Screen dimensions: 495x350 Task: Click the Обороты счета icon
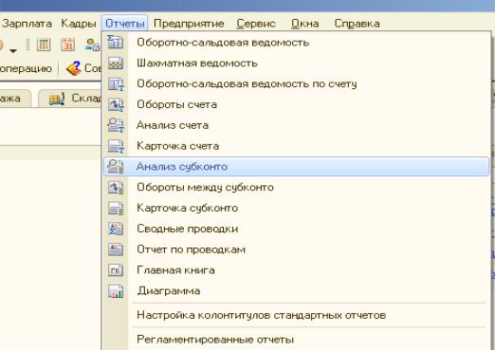(x=116, y=104)
